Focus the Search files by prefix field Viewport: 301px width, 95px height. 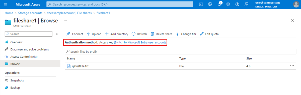(x=181, y=52)
